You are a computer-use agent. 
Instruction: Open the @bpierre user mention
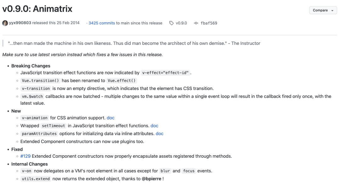point(151,179)
